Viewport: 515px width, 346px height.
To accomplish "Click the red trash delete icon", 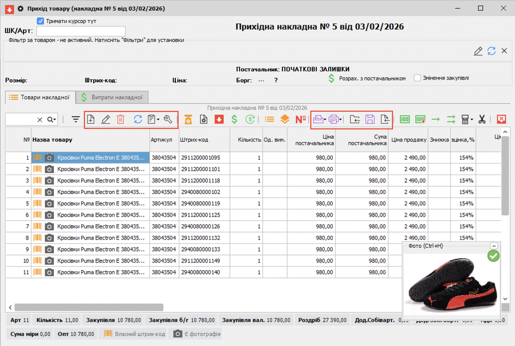I will (121, 120).
